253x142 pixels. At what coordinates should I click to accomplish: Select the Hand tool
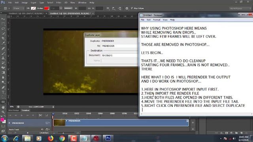[x=3, y=107]
